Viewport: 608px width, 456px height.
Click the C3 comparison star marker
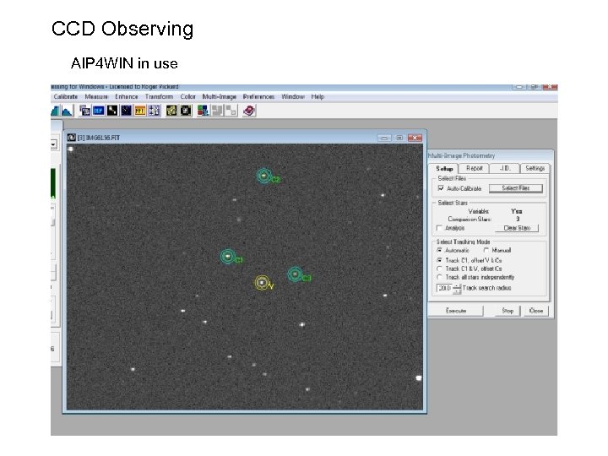pyautogui.click(x=296, y=274)
